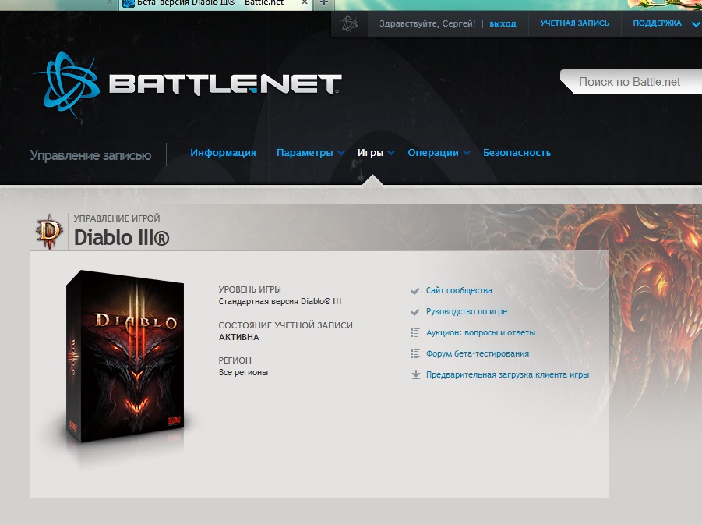Open the Параметры menu item
Viewport: 702px width, 525px height.
click(x=305, y=153)
